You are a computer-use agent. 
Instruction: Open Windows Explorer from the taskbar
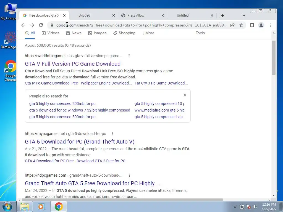[25, 206]
